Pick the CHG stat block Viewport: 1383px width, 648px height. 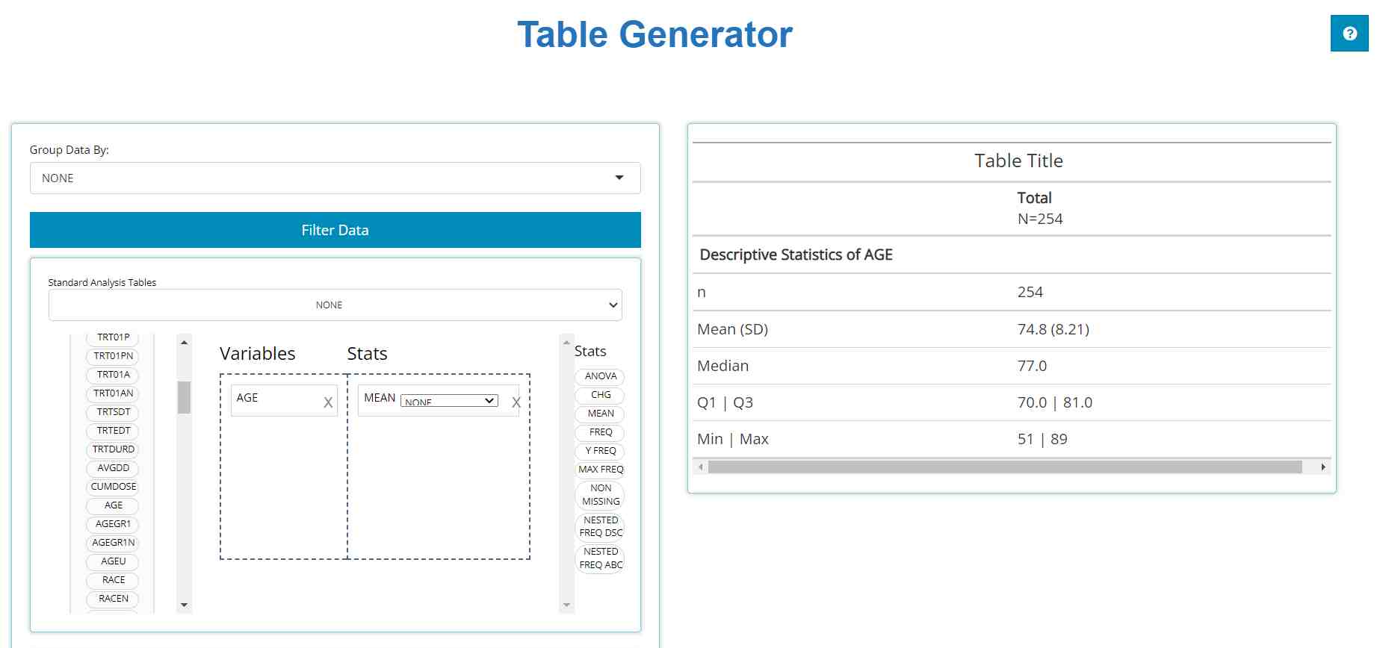600,395
